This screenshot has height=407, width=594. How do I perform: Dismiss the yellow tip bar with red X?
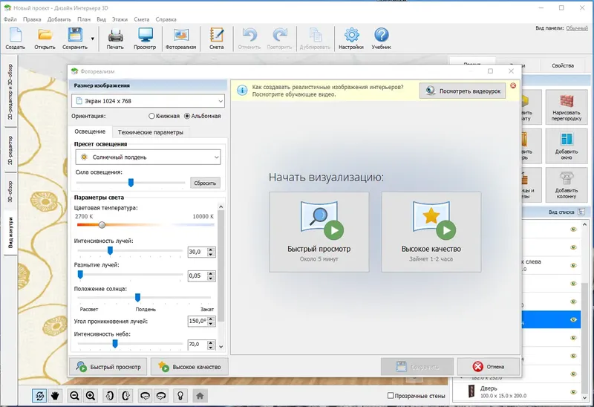point(513,85)
